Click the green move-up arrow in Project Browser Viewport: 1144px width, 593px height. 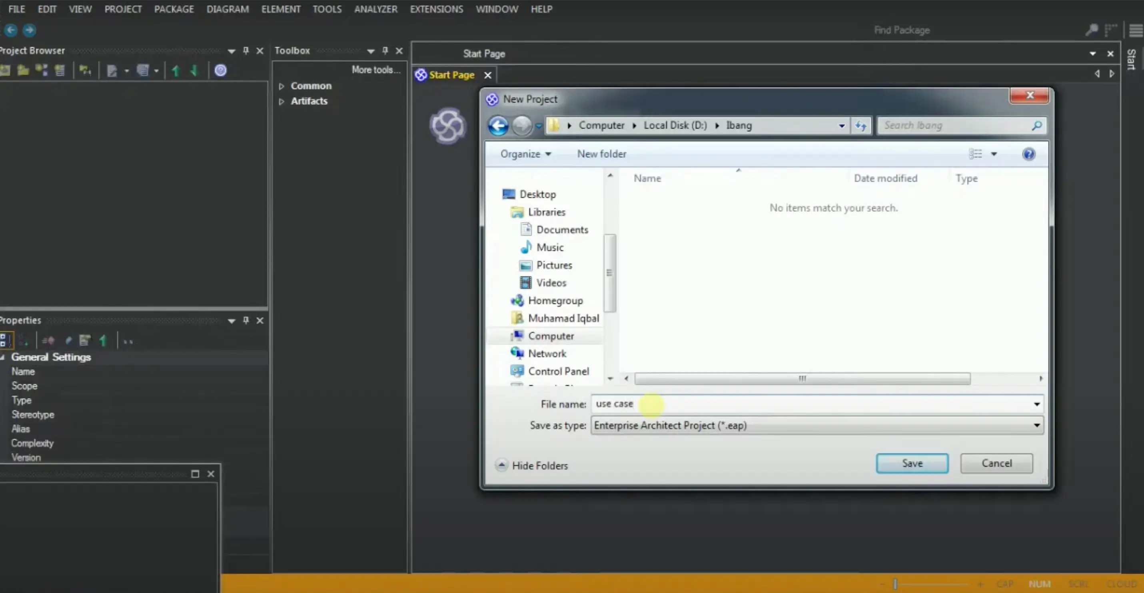pyautogui.click(x=175, y=70)
